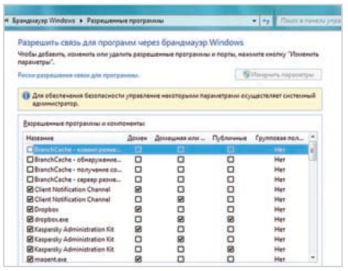Click the refresh icon beside the address bar

[266, 21]
